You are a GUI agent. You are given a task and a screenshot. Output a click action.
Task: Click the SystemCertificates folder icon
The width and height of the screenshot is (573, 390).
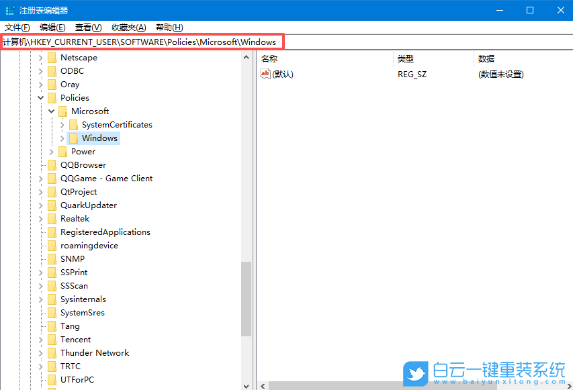point(73,124)
